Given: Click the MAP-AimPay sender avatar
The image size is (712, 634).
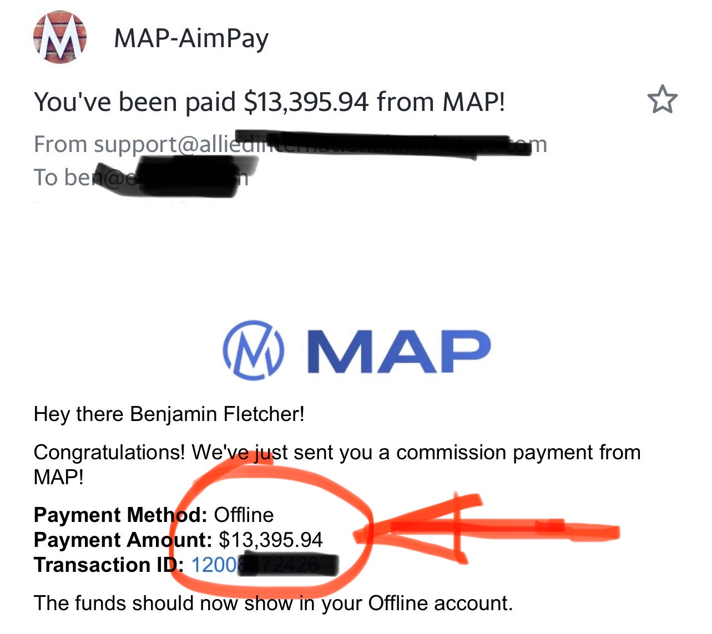Looking at the screenshot, I should click(60, 38).
